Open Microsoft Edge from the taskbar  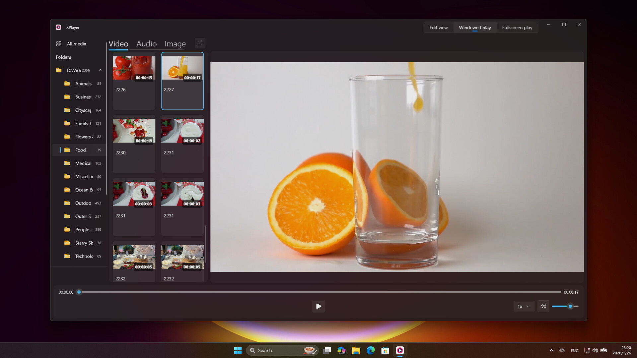click(x=371, y=350)
